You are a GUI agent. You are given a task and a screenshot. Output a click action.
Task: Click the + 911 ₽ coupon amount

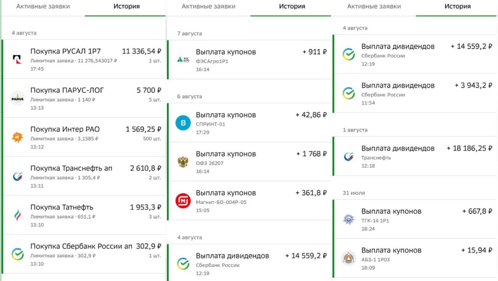click(x=315, y=52)
